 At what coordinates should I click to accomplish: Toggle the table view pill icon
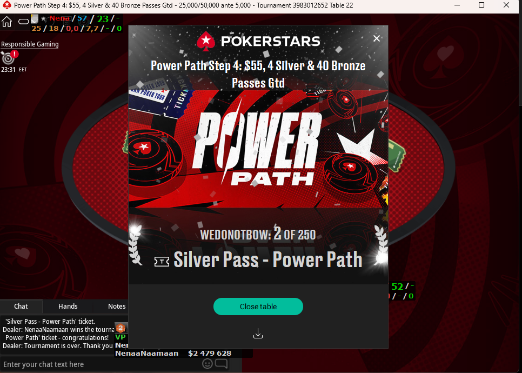point(24,22)
